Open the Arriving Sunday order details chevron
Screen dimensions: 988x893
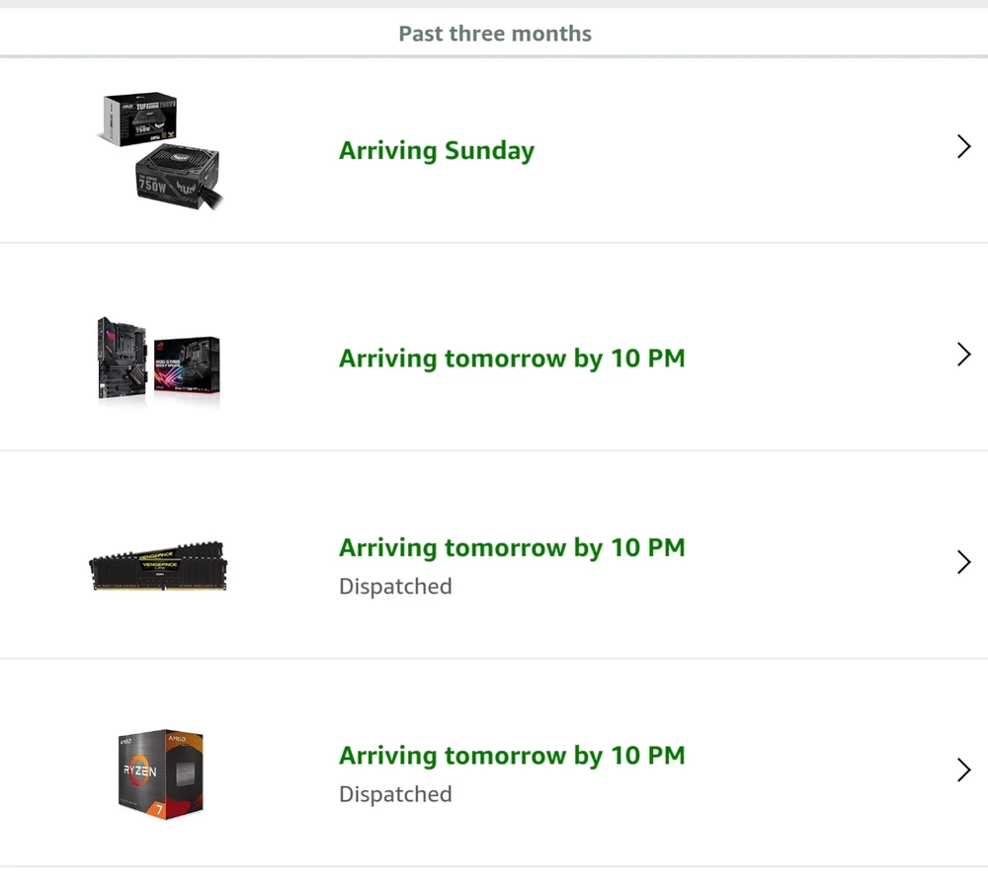(963, 147)
